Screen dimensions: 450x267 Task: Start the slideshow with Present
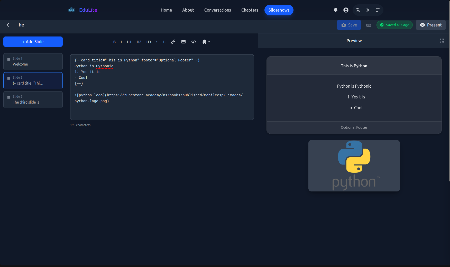(x=431, y=25)
